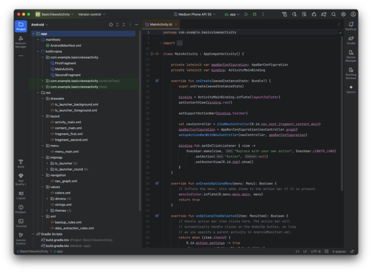Click the run gutter icon beside class MainActivity
The width and height of the screenshot is (372, 273).
152,54
